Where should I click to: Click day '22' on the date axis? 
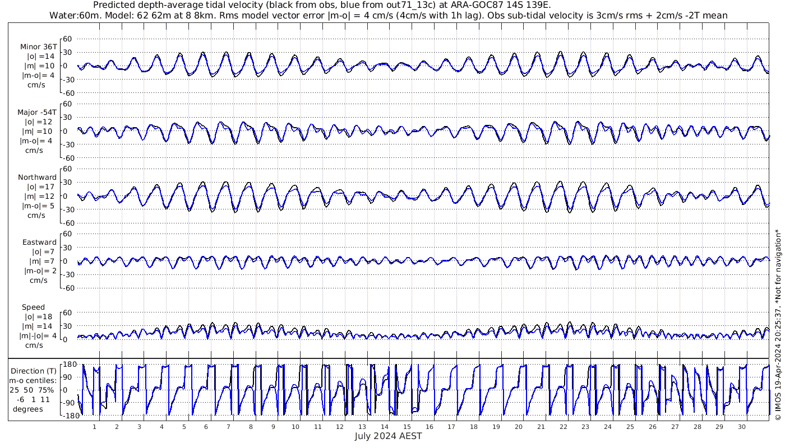click(563, 427)
